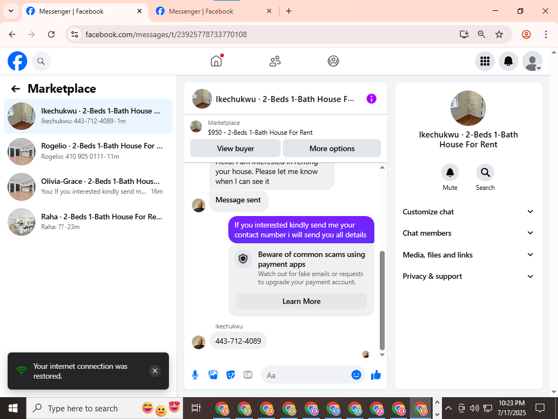Open Task View on the taskbar

tap(196, 408)
